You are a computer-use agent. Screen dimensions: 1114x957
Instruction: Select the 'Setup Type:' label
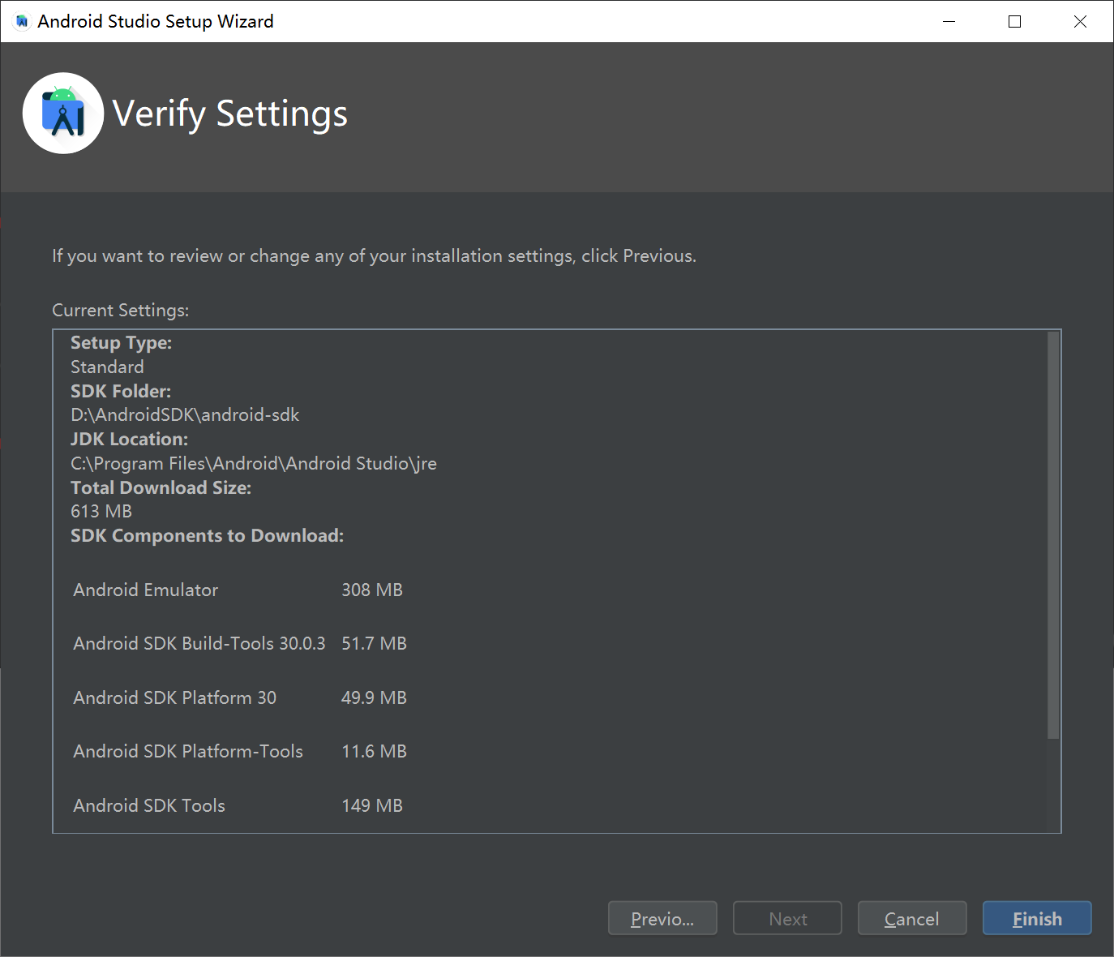pyautogui.click(x=121, y=342)
